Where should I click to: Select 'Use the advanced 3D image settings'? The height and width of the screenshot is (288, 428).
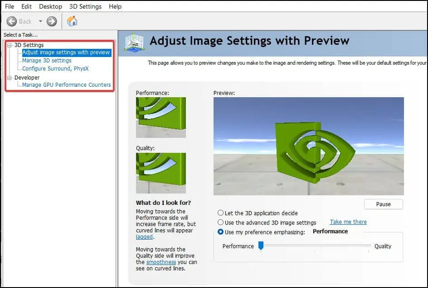point(221,222)
